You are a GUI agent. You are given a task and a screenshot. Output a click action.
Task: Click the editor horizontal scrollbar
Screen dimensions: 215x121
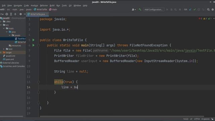coord(122,117)
